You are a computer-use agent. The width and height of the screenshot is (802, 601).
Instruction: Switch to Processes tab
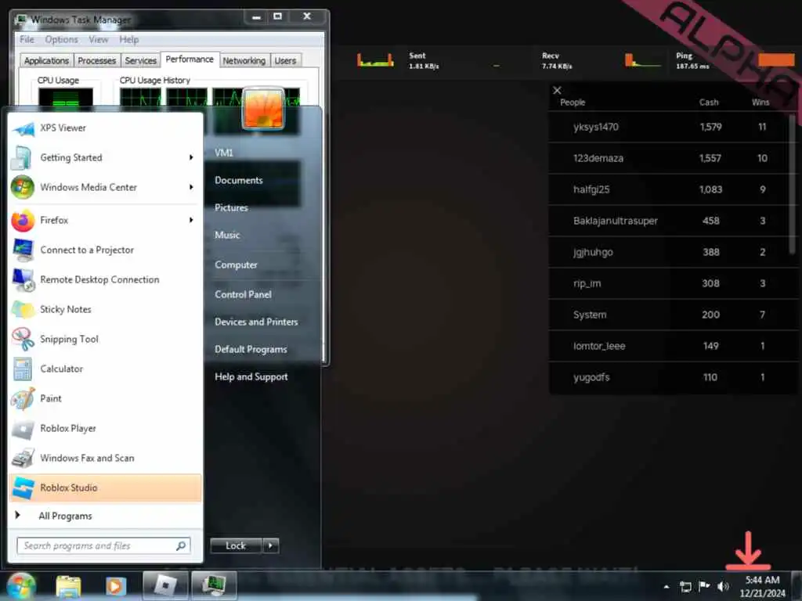click(96, 60)
